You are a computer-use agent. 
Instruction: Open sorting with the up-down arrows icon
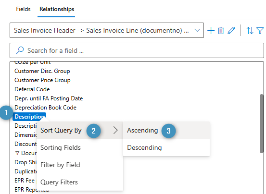[x=250, y=31]
